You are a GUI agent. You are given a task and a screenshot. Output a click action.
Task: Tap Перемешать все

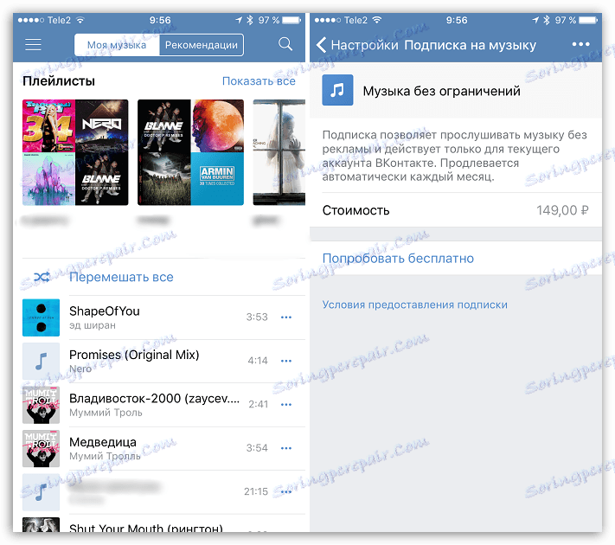click(121, 277)
